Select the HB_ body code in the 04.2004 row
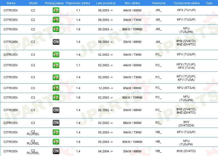 coord(159,151)
